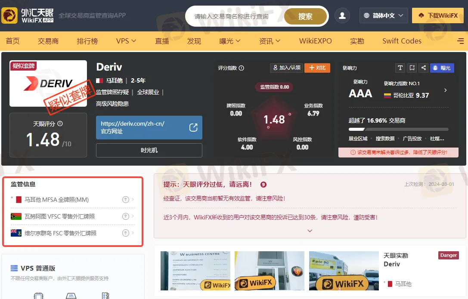Click the bookmark icon beside share
The image size is (468, 299).
point(412,68)
